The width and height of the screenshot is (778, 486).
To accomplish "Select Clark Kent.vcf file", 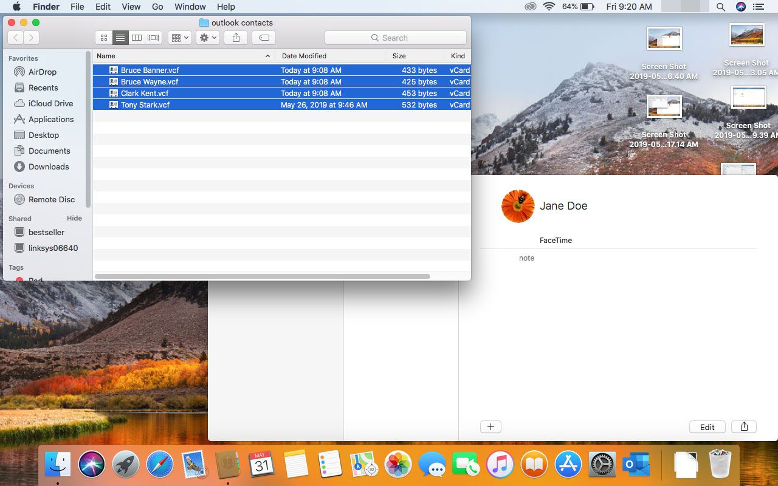I will click(x=282, y=93).
